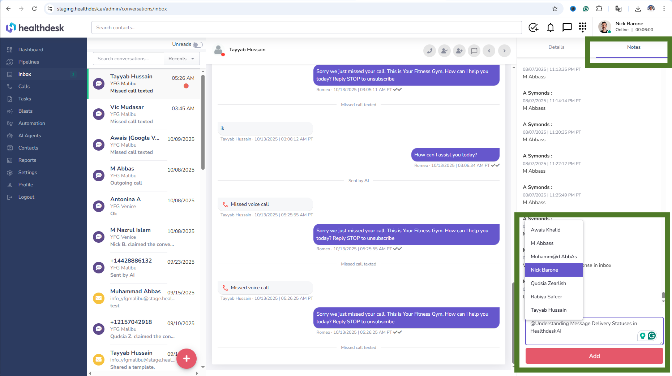Open Pipelines in the sidebar
The width and height of the screenshot is (672, 376).
(x=29, y=62)
